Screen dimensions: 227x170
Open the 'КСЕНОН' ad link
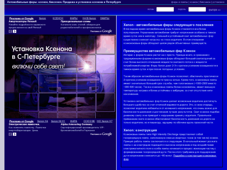pyautogui.click(x=58, y=18)
